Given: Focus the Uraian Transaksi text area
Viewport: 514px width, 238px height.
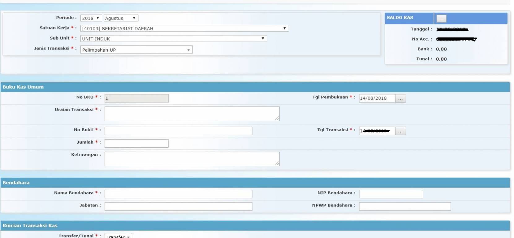Looking at the screenshot, I should (x=192, y=114).
